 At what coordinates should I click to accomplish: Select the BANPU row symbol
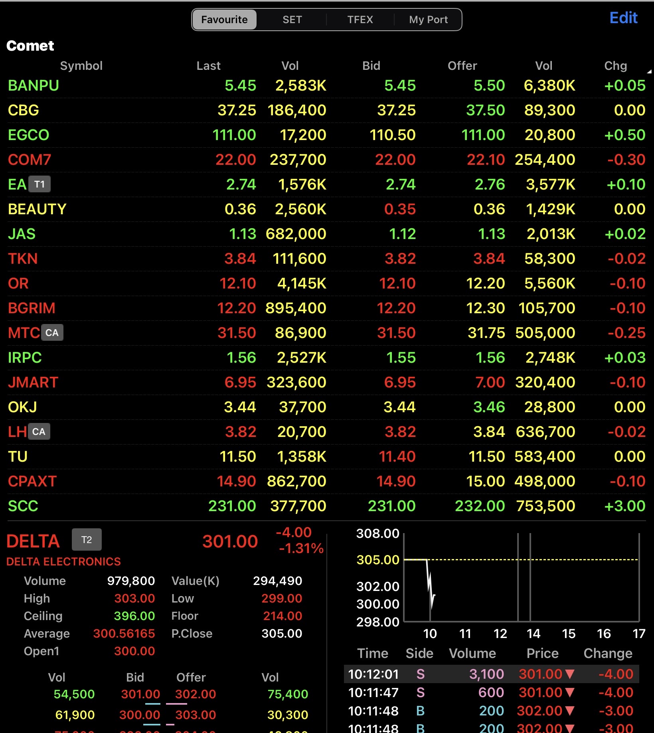(34, 85)
